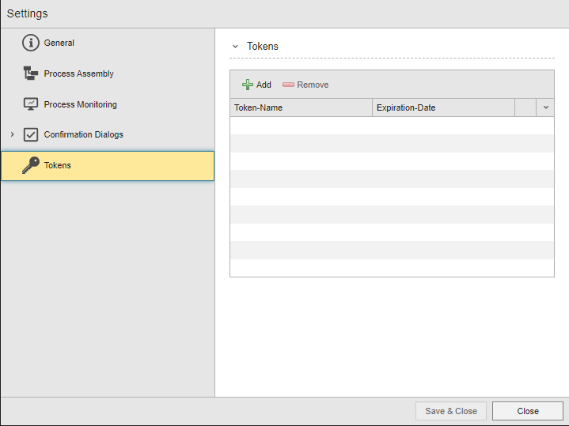
Task: Collapse the Tokens section chevron
Action: click(x=235, y=47)
